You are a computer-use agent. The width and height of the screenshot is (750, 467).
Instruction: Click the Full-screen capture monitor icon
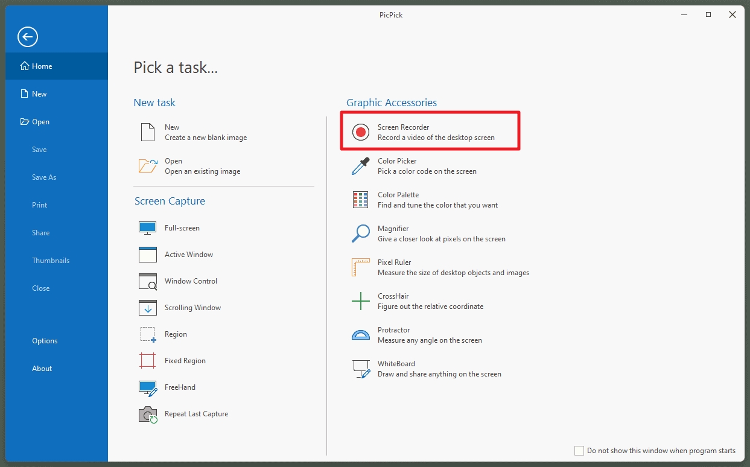[x=148, y=228]
